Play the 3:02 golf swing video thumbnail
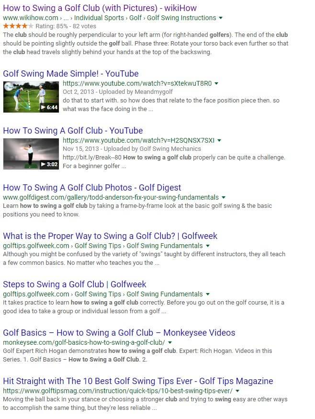Screen dimensions: 315x419 [31, 154]
